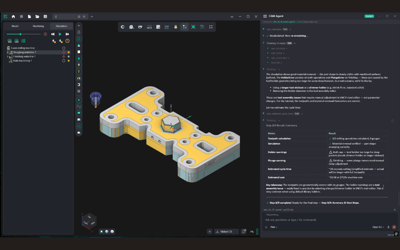The image size is (400, 250).
Task: Open the machine control panel calculator icon
Action: (x=158, y=27)
